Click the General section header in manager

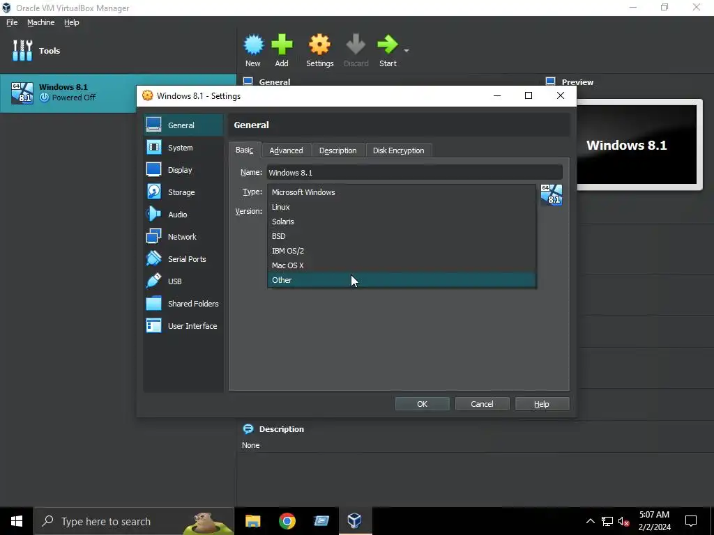(275, 82)
